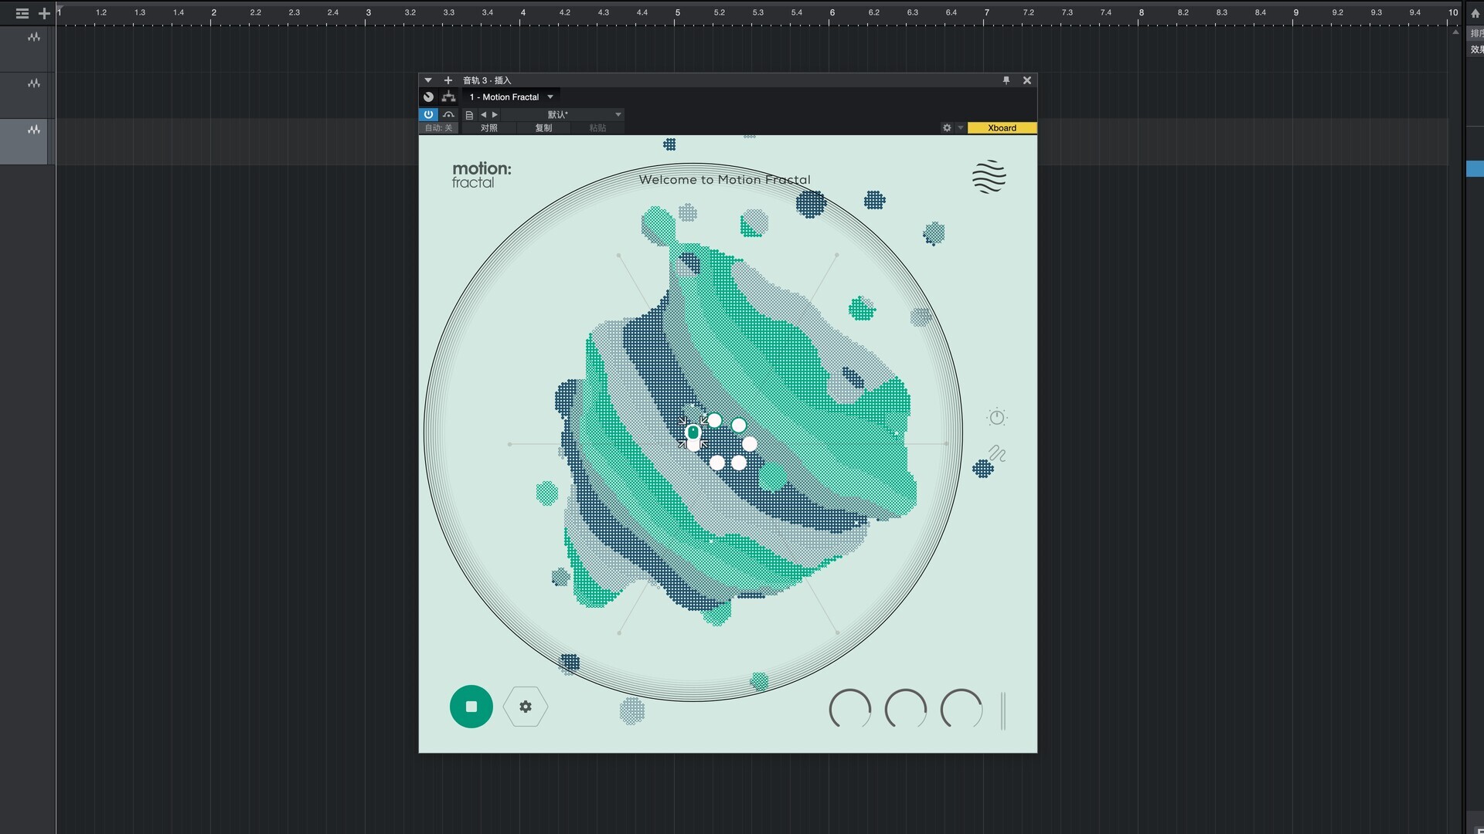Click the '音轨 3 · 插入' window title
Image resolution: width=1484 pixels, height=834 pixels.
[x=487, y=80]
